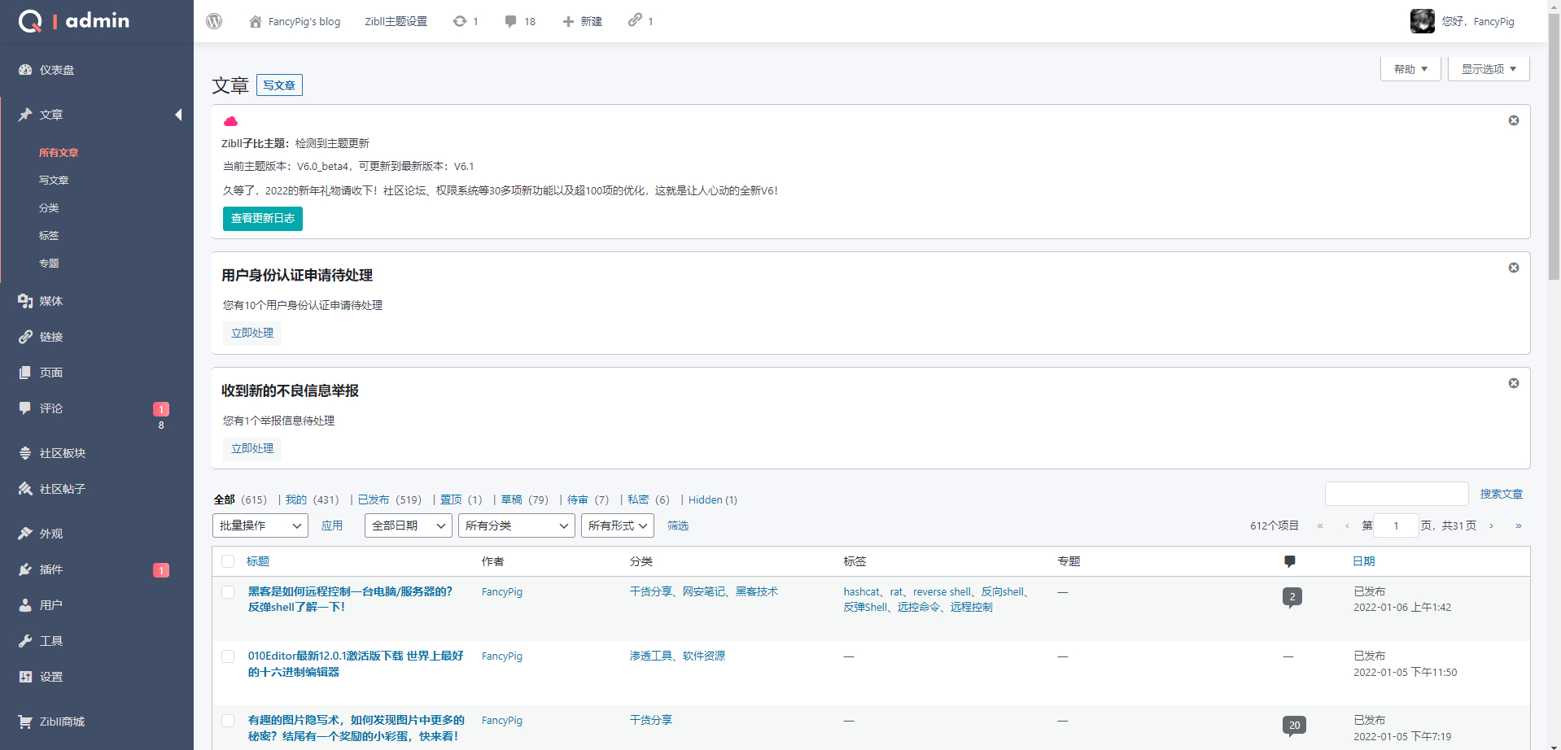The height and width of the screenshot is (750, 1561).
Task: Click the pin icon beside 文章 in the sidebar
Action: pyautogui.click(x=25, y=115)
